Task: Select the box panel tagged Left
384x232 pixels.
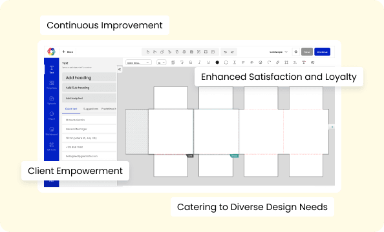Action: point(171,131)
